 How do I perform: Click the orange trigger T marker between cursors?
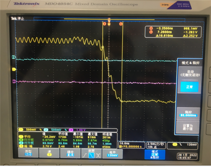click(109, 24)
